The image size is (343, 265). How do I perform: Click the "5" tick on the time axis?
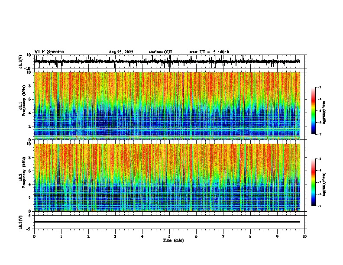coord(169,236)
